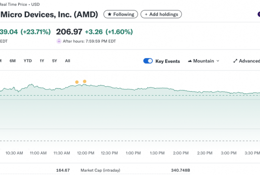Select the 6M time range
The width and height of the screenshot is (260, 175).
(13, 61)
